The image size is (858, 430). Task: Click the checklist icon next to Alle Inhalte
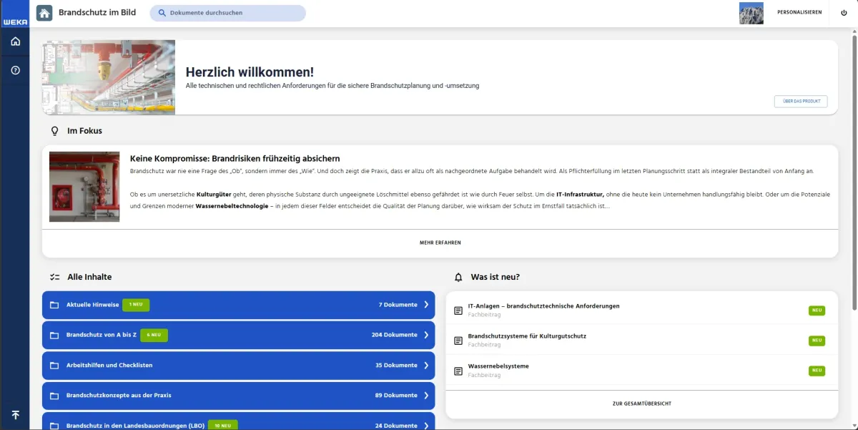[x=54, y=277]
